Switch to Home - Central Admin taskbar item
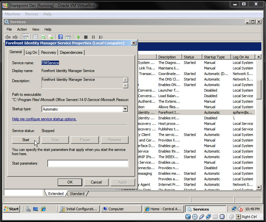 tap(164, 209)
